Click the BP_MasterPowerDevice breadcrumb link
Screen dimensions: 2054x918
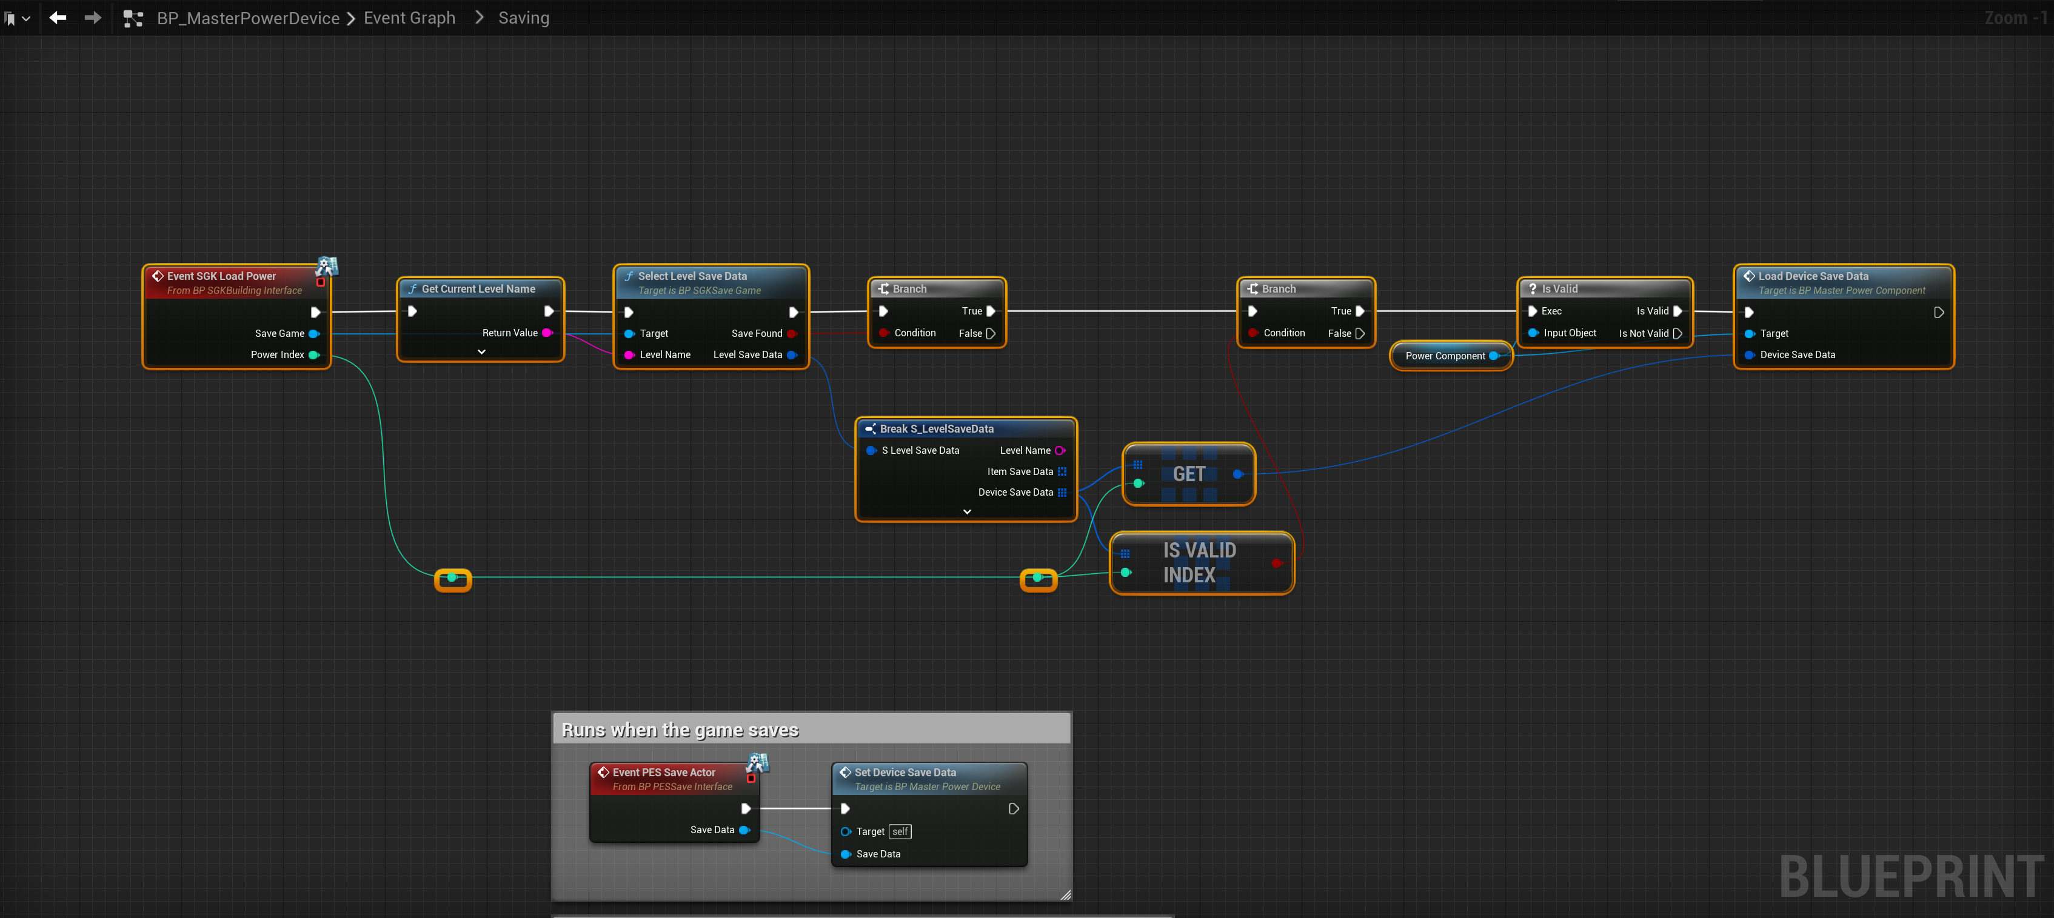(248, 18)
